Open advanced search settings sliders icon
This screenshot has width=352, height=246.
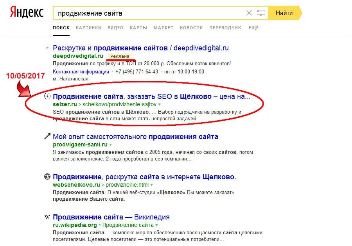[x=260, y=13]
